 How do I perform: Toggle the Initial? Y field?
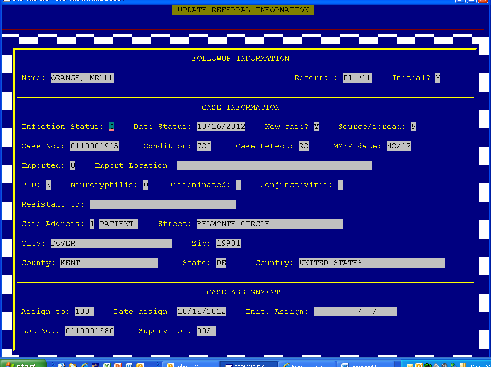438,78
